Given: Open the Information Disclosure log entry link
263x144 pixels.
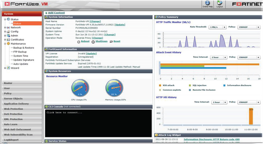Looking at the screenshot, I should [212, 139].
